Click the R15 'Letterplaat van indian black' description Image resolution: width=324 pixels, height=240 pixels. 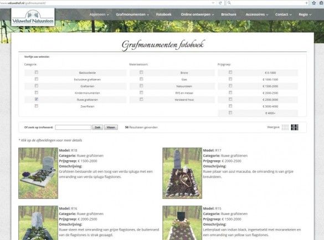coord(252,232)
